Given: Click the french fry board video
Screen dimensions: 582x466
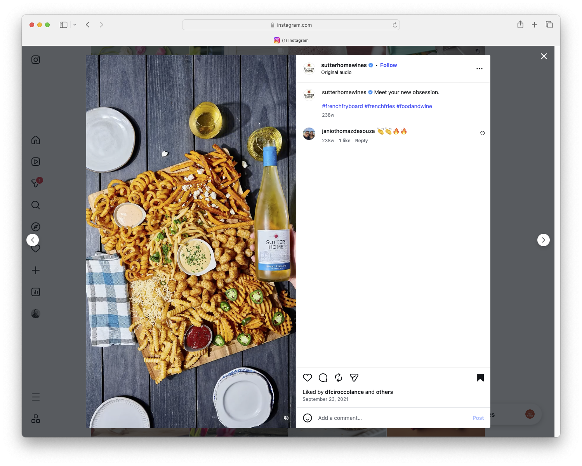Looking at the screenshot, I should 191,242.
